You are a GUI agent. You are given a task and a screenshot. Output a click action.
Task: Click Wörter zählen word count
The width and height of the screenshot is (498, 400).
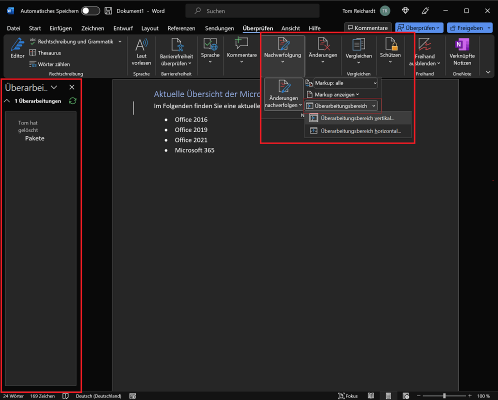click(49, 64)
